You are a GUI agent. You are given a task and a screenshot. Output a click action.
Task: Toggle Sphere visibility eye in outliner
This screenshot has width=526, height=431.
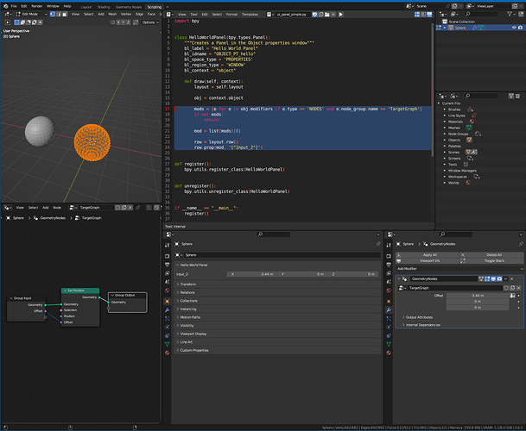click(514, 28)
